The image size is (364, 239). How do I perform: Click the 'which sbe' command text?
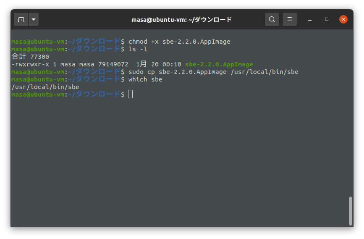(145, 79)
